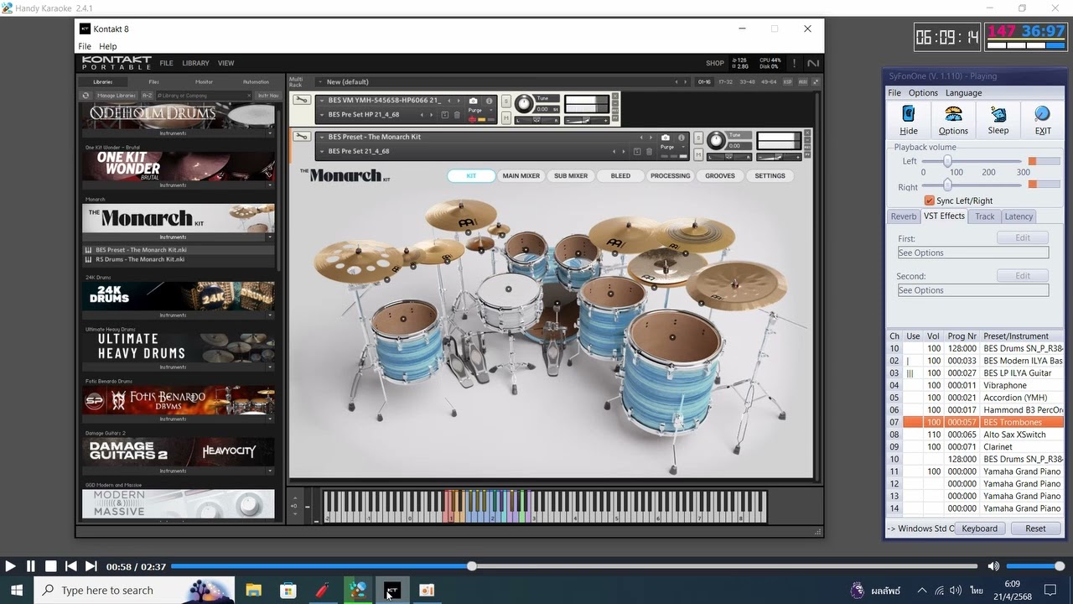Screen dimensions: 1073x604
Task: Save snapshot icon for BES Pre Set 21_4_68
Action: pos(637,151)
